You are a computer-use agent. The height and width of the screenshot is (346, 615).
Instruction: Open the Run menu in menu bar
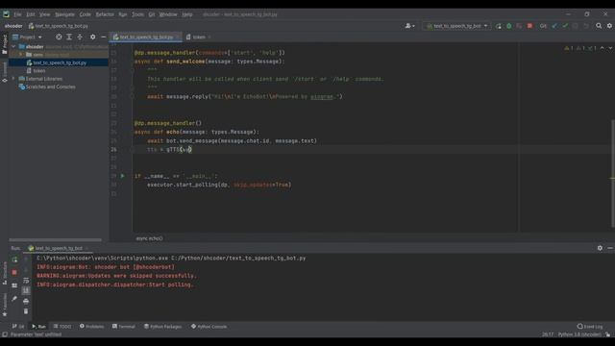click(x=123, y=14)
